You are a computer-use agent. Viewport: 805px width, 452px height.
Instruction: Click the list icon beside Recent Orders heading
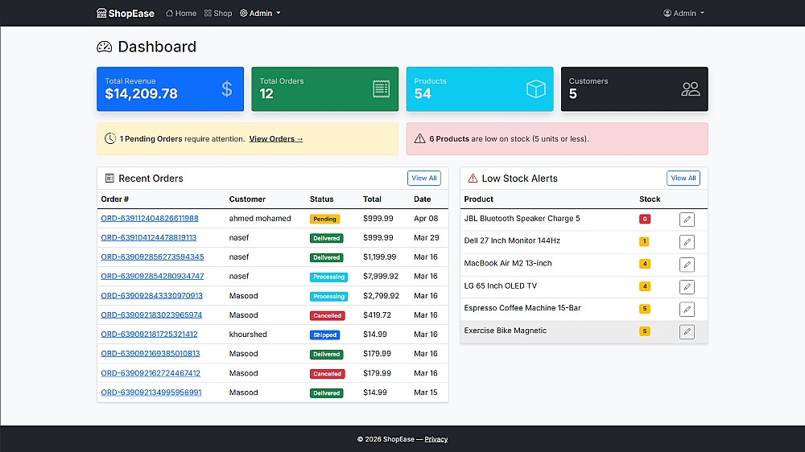pos(109,178)
